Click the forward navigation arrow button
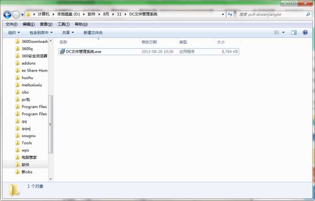This screenshot has height=201, width=315. (x=16, y=14)
